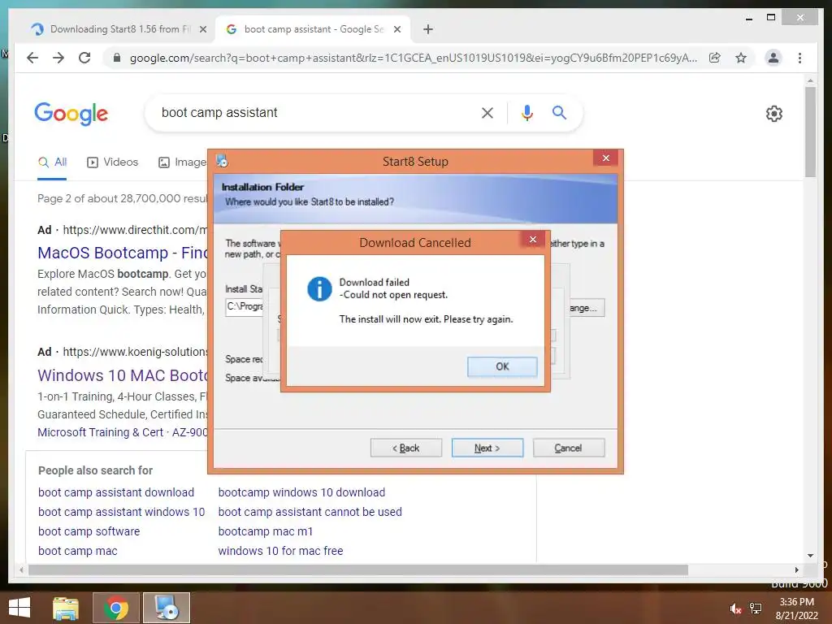
Task: Click Back in Start8 Setup
Action: (406, 448)
